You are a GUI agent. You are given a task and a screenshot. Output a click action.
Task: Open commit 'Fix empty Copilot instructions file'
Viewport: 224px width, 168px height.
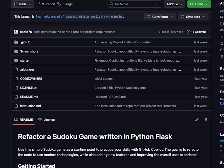coord(137,60)
